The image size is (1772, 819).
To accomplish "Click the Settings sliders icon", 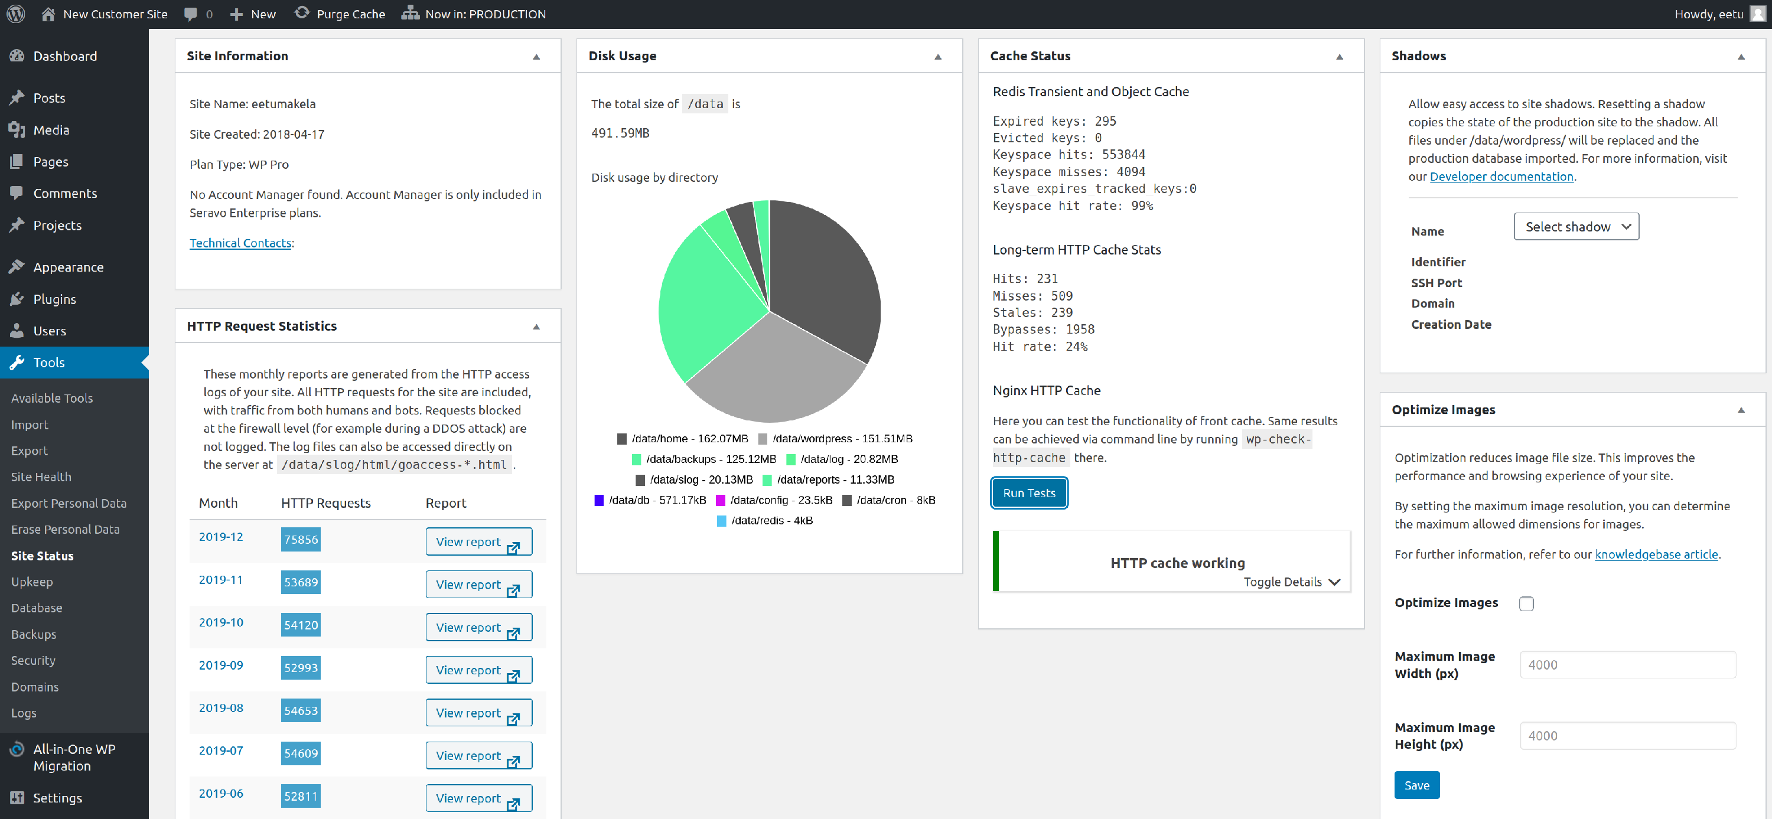I will pos(17,798).
